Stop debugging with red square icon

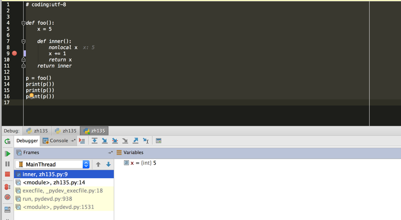click(x=7, y=174)
